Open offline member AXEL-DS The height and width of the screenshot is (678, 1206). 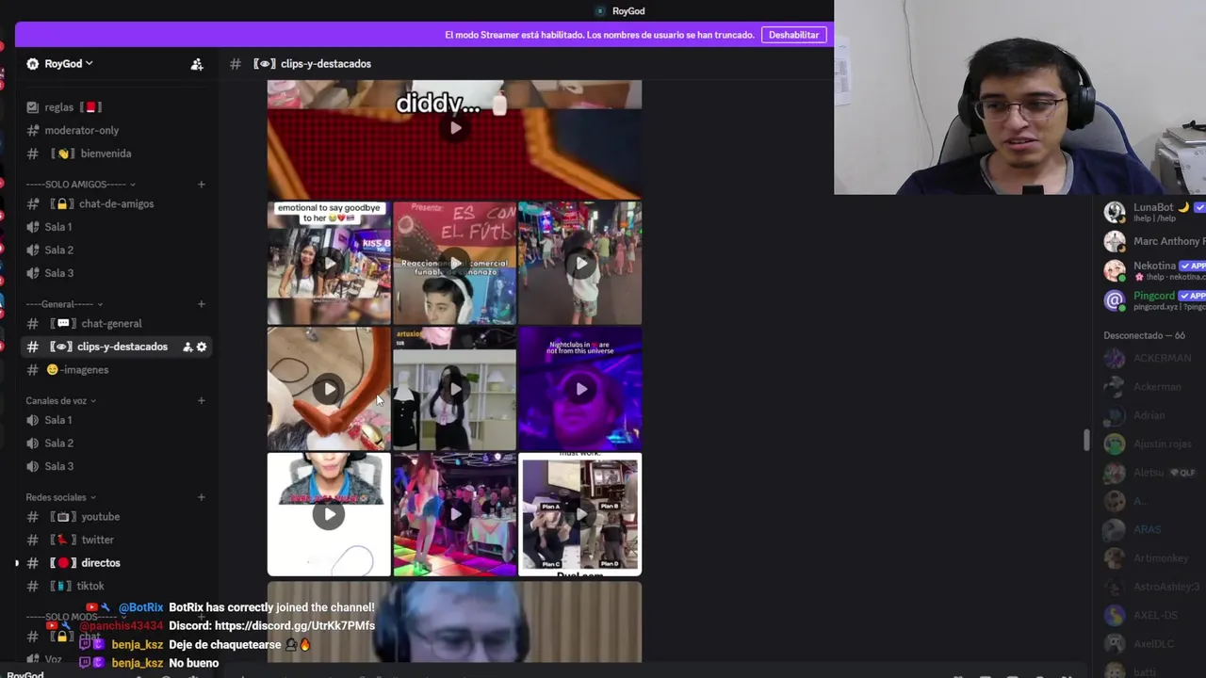click(1153, 616)
